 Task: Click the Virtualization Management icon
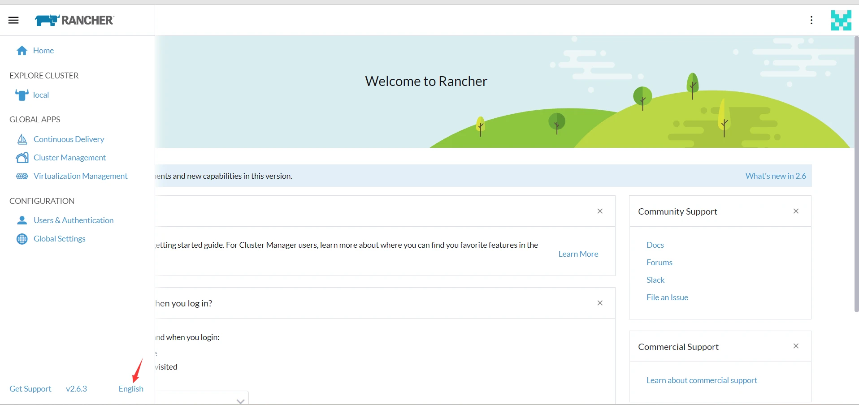point(22,176)
